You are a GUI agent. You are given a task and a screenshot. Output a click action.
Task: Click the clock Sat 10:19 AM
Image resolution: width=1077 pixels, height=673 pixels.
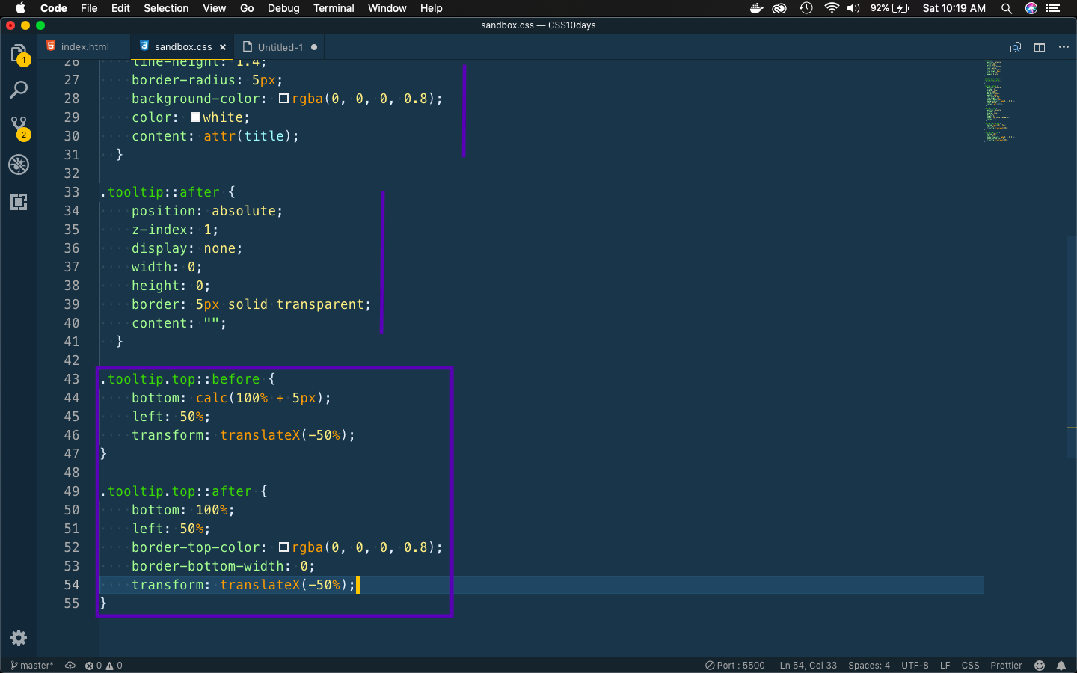[954, 8]
